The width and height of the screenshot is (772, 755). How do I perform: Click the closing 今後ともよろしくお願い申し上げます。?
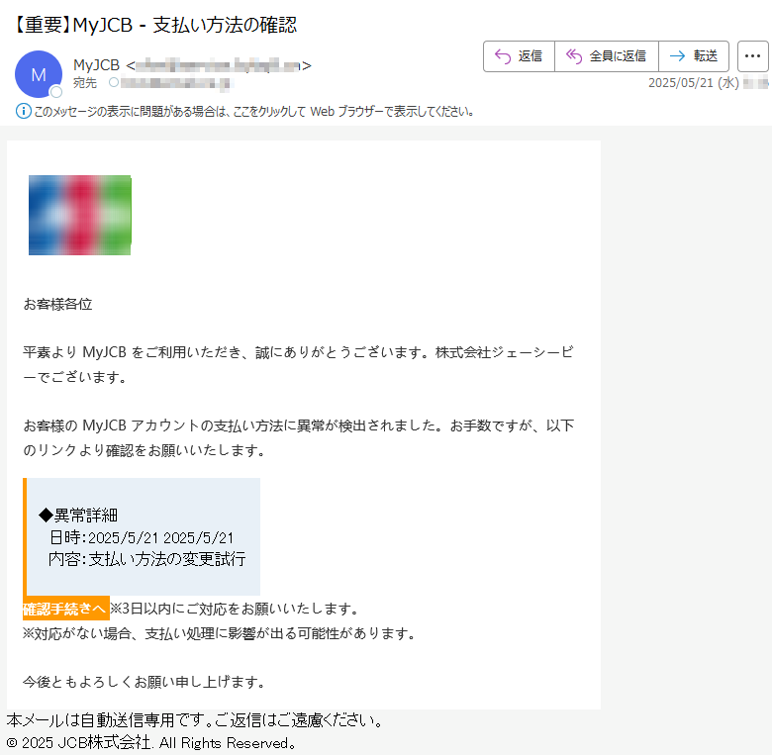[x=145, y=682]
